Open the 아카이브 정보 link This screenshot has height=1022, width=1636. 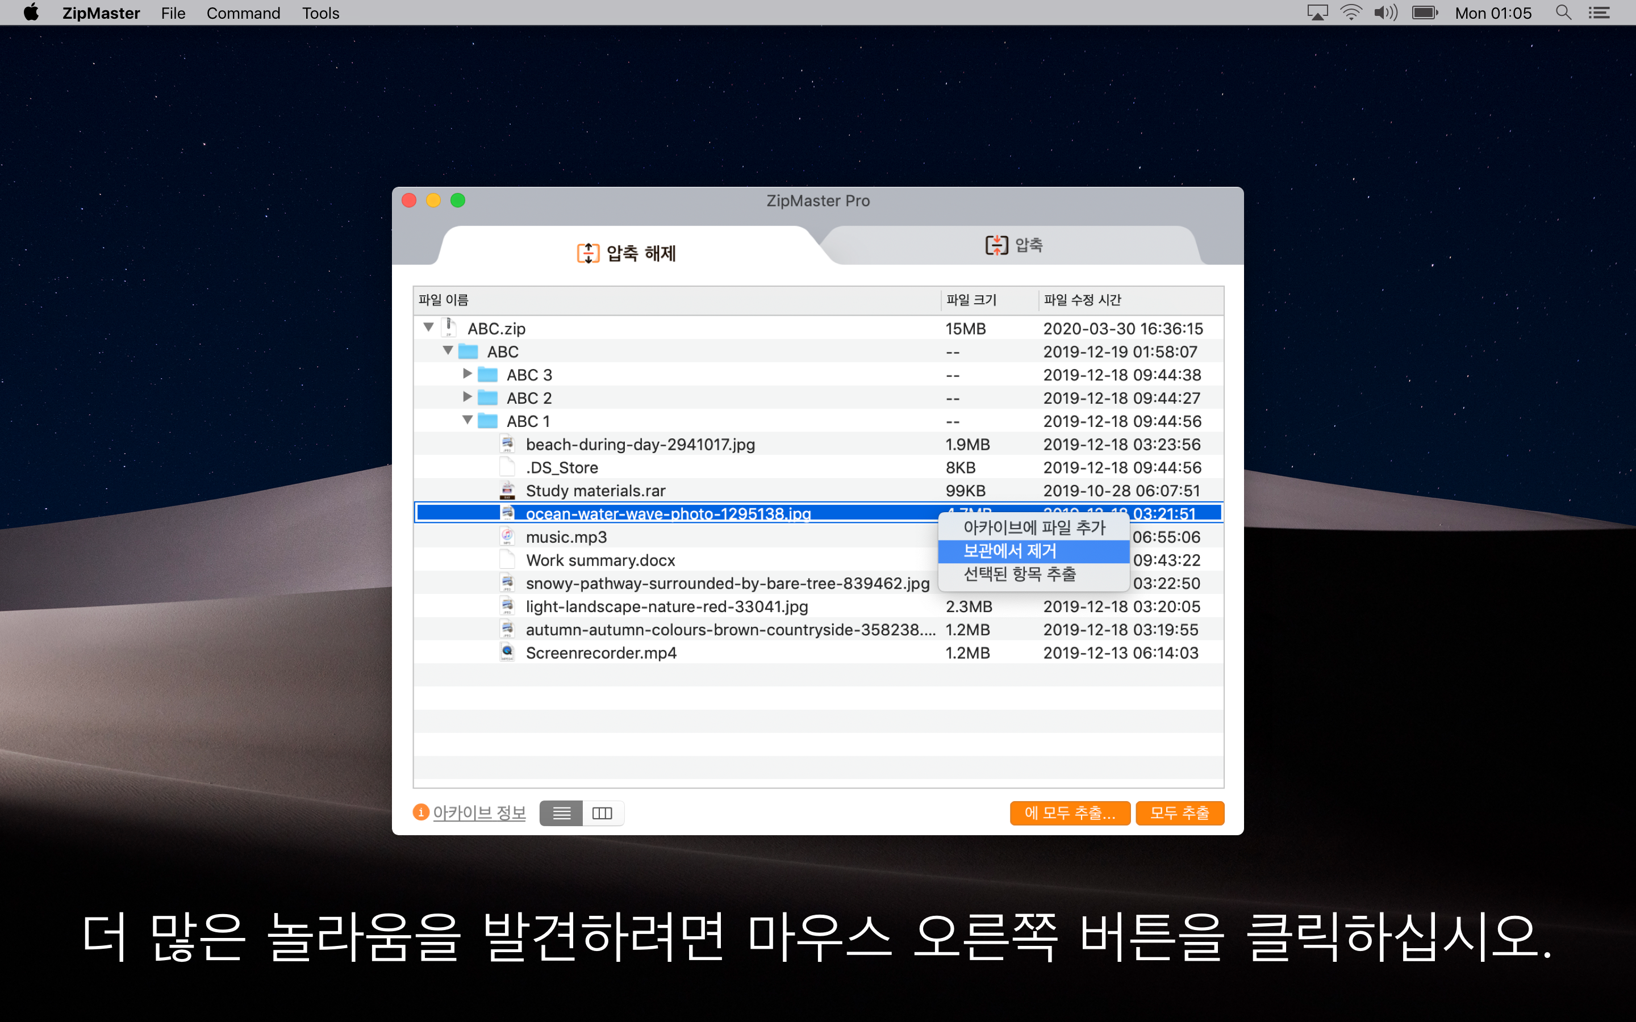(479, 812)
